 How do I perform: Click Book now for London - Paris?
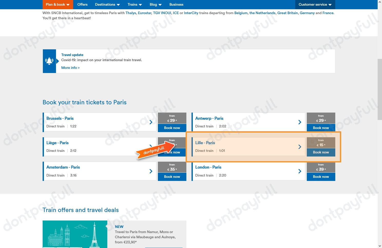click(x=321, y=177)
